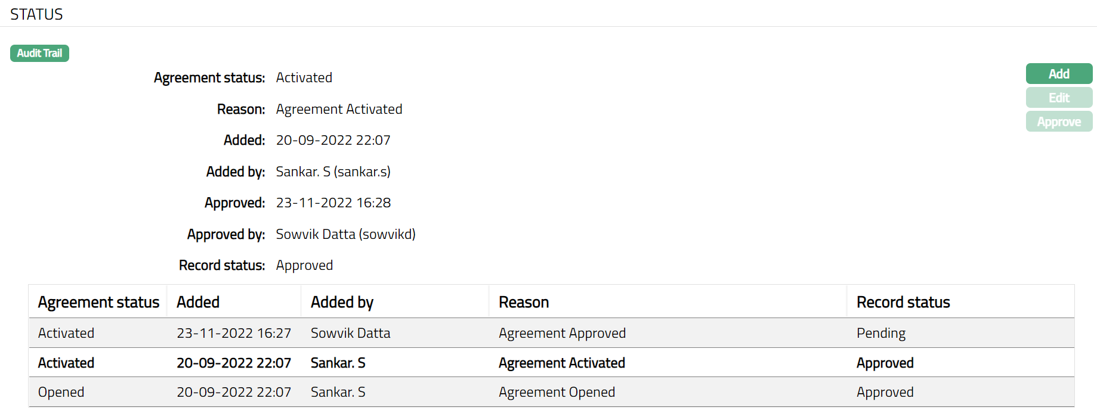Screen dimensions: 1097x417
Task: Click the Approve button
Action: tap(1059, 122)
